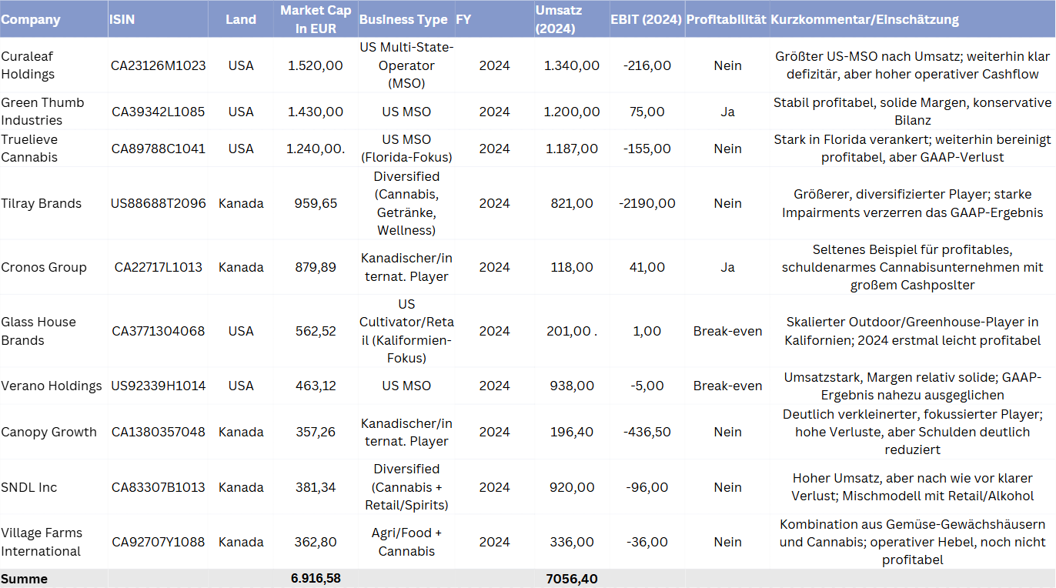The height and width of the screenshot is (588, 1056).
Task: Click Tilray Brands EBIT value -2190,00
Action: (x=647, y=203)
